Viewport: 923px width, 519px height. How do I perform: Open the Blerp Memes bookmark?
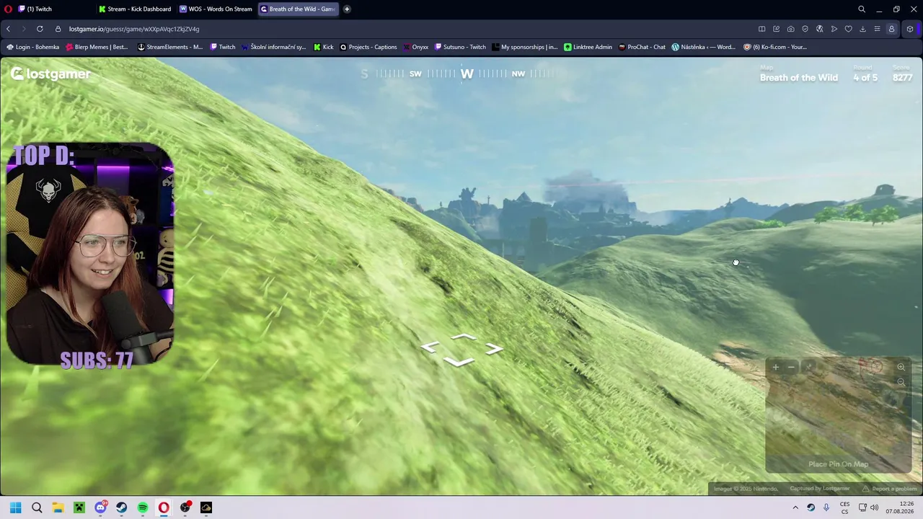pos(97,47)
